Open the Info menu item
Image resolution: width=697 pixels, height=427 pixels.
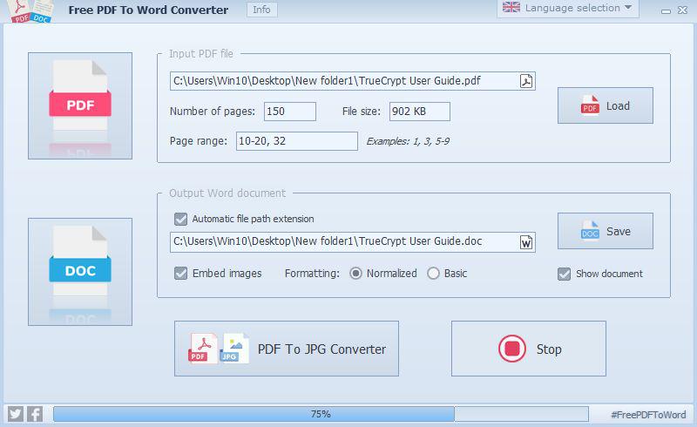click(262, 10)
